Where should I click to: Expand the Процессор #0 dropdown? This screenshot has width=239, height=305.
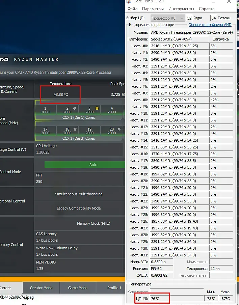click(167, 18)
